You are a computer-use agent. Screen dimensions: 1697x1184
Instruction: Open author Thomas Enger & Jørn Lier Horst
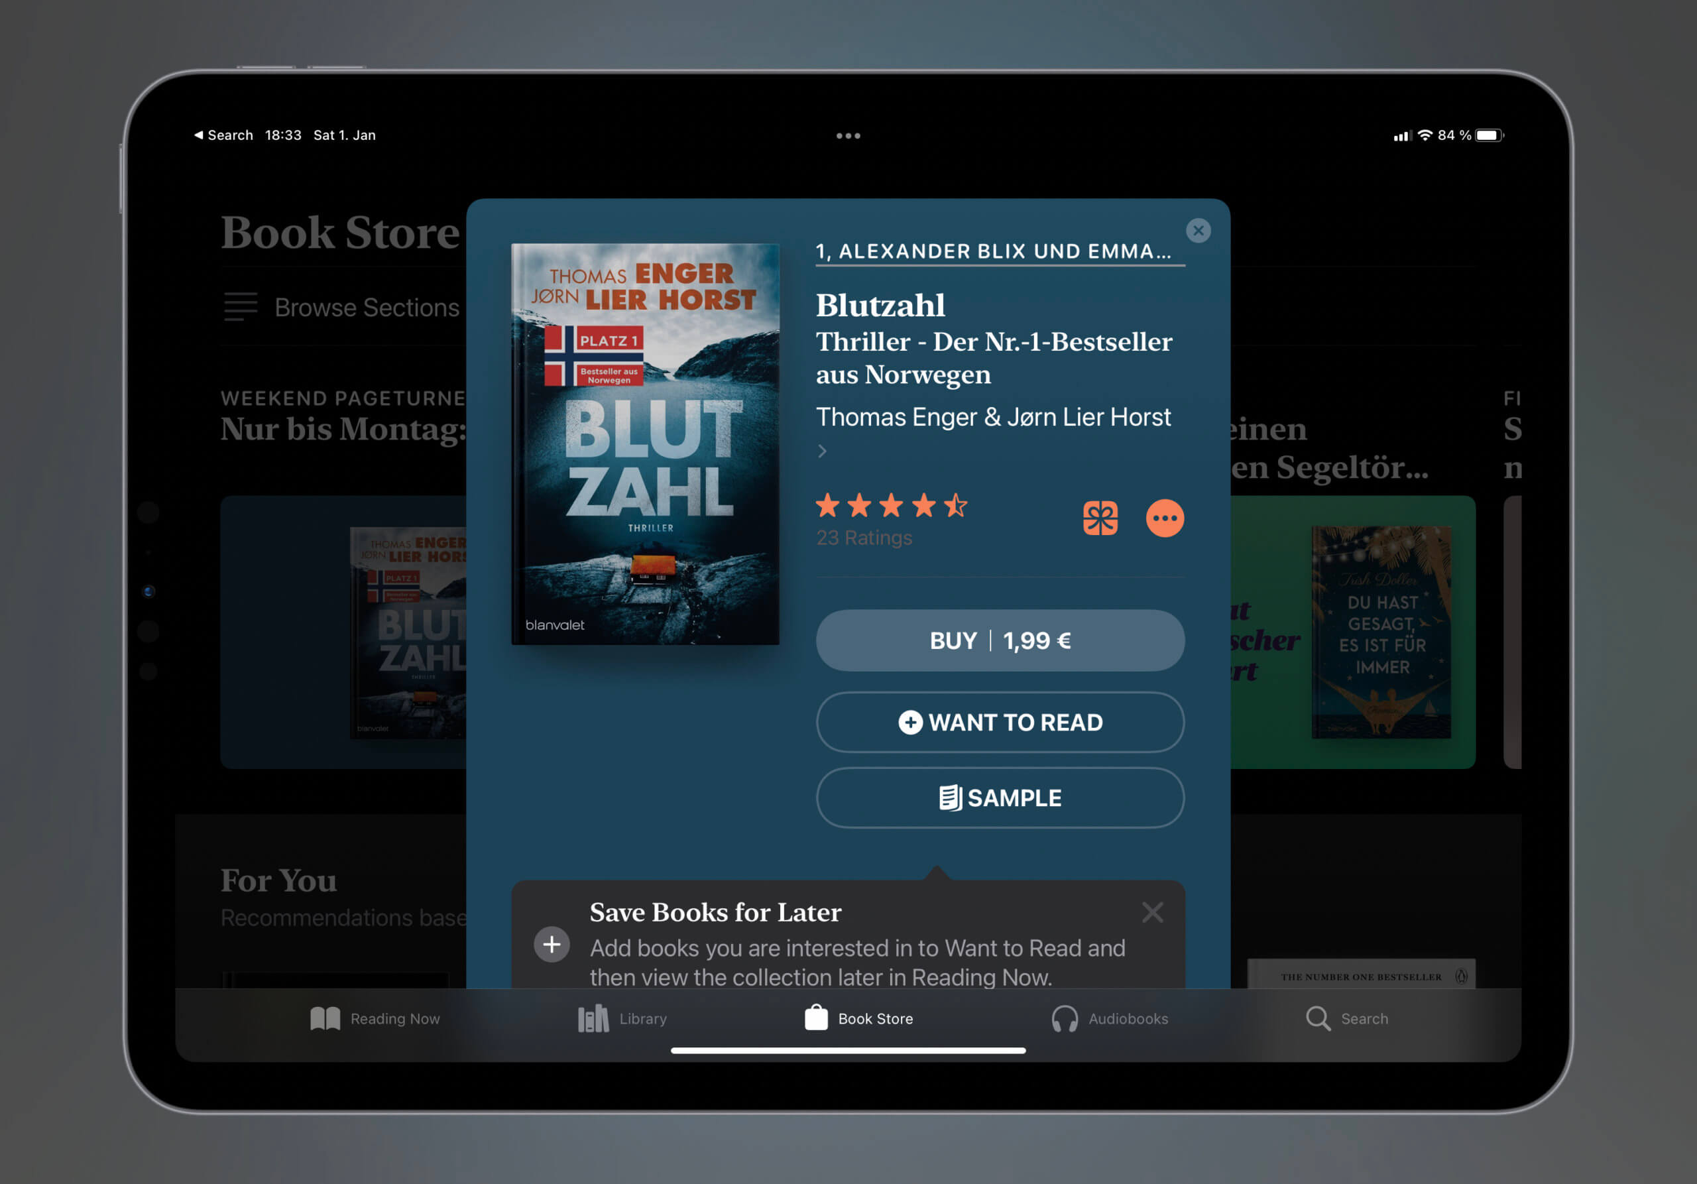992,417
